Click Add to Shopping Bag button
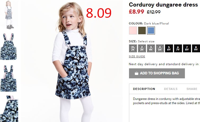Viewport: 200px width, 122px height. click(157, 73)
